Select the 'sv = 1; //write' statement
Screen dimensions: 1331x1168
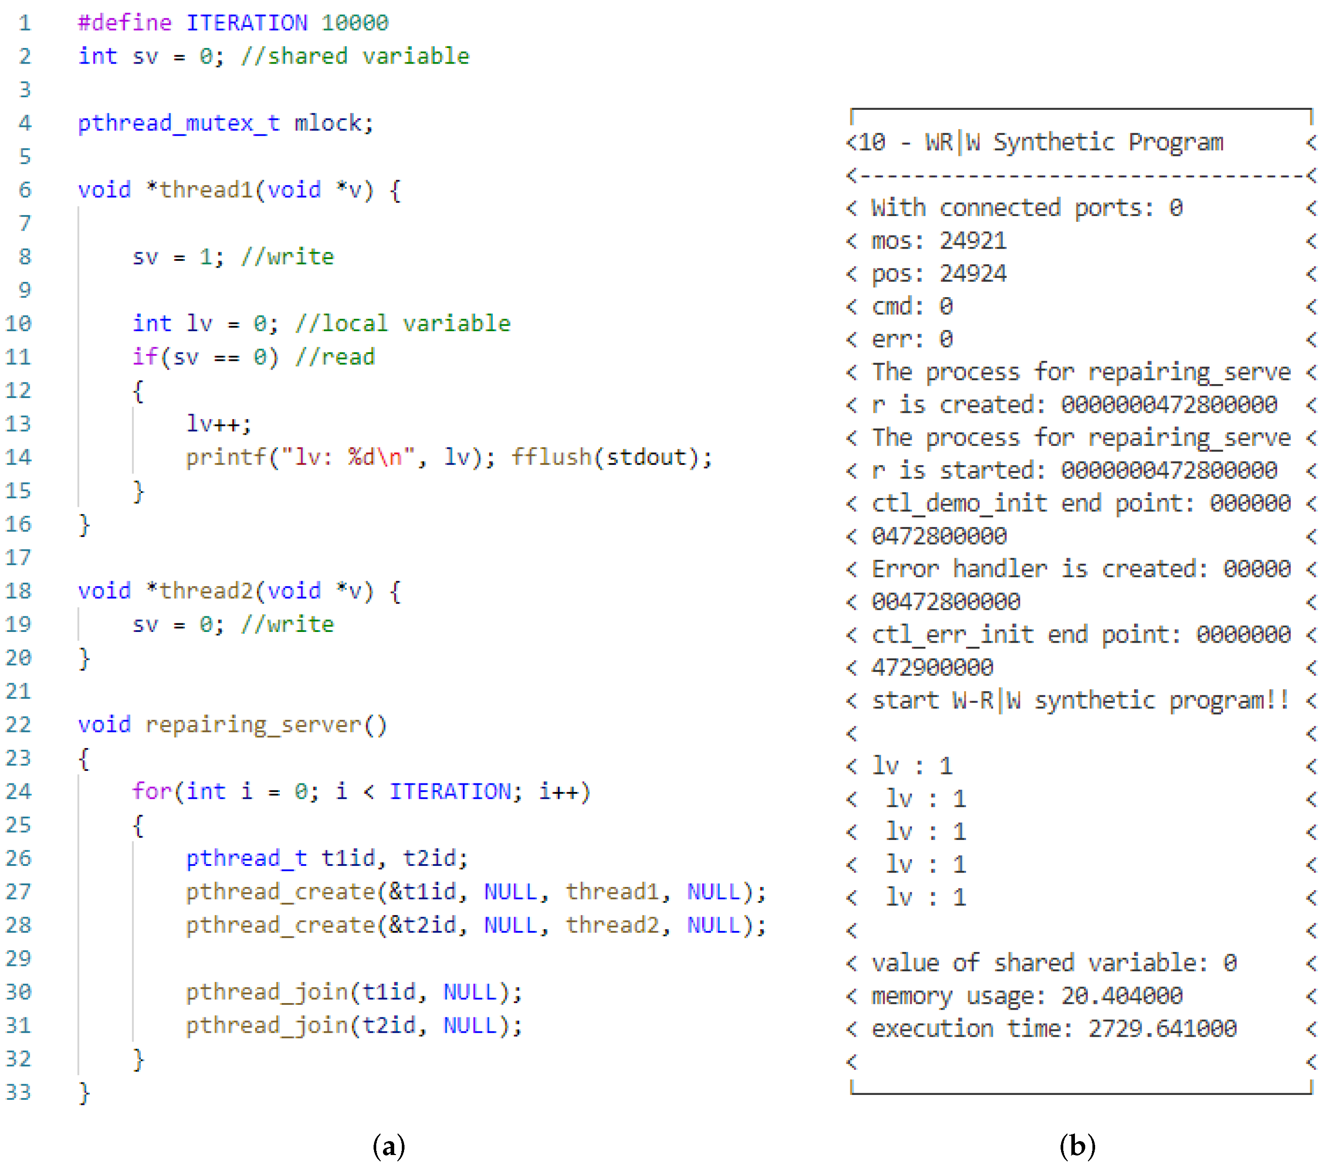point(233,257)
